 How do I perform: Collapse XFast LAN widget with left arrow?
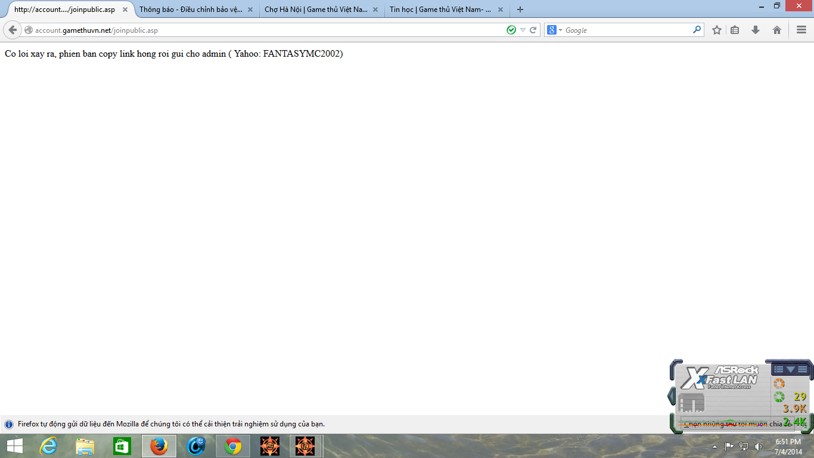point(672,395)
